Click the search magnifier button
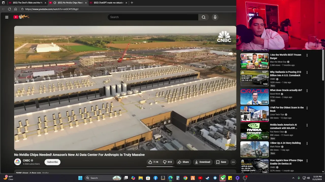The width and height of the screenshot is (325, 182). pos(204,17)
